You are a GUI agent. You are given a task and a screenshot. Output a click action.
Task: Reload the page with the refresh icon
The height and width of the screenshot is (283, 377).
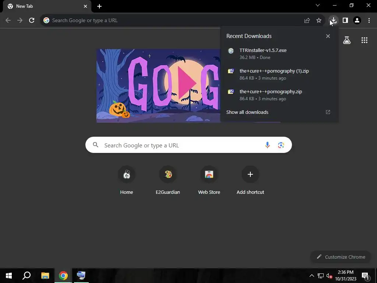[32, 21]
